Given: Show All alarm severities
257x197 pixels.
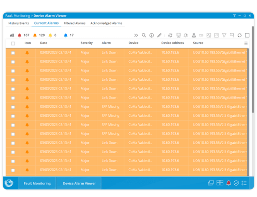Looking at the screenshot, I should pyautogui.click(x=12, y=35).
